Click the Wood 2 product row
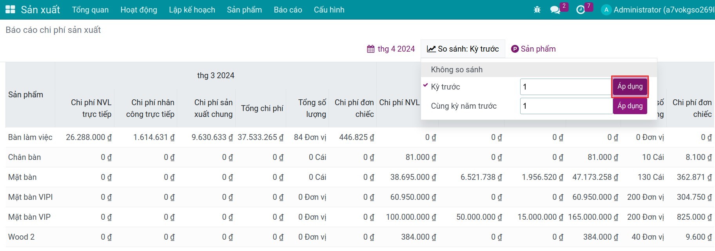Viewport: 715px width, 251px height. pyautogui.click(x=360, y=237)
